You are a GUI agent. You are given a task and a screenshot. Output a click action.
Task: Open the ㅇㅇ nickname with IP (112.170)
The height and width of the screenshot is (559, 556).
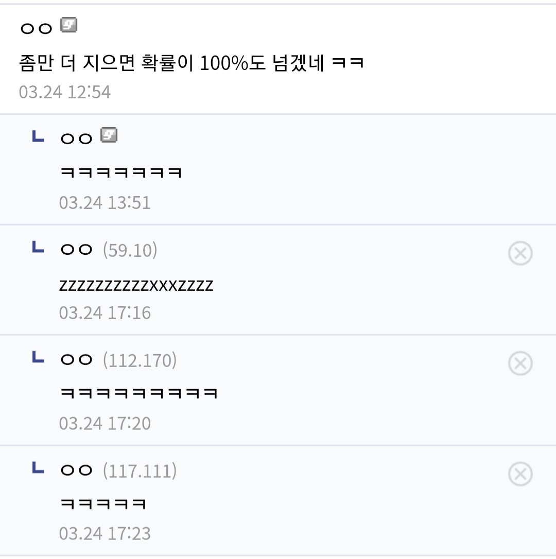click(76, 360)
